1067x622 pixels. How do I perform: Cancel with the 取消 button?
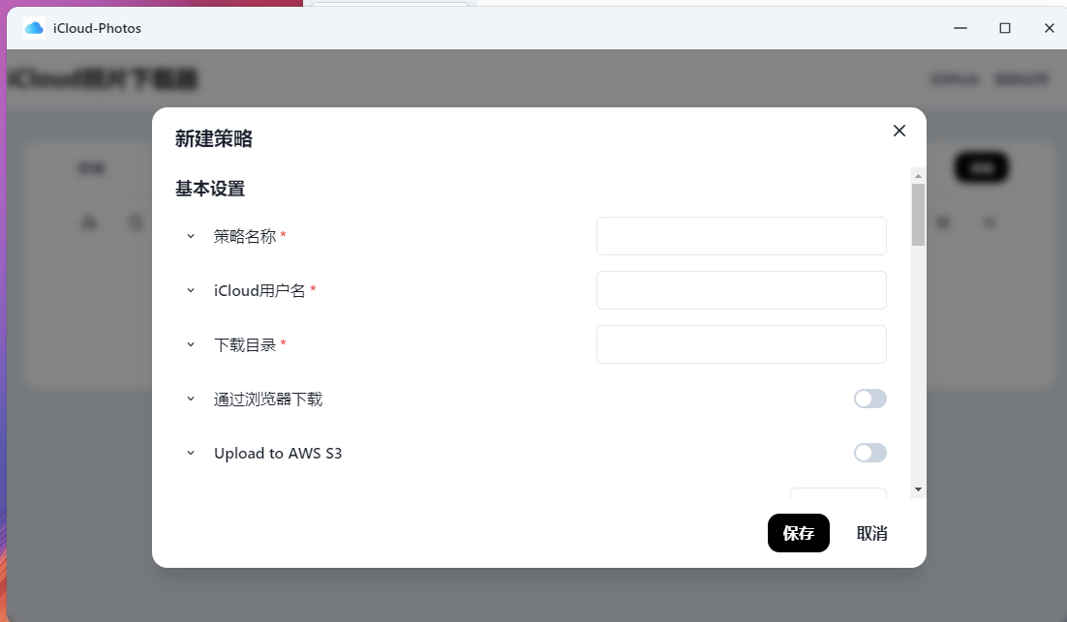(871, 534)
